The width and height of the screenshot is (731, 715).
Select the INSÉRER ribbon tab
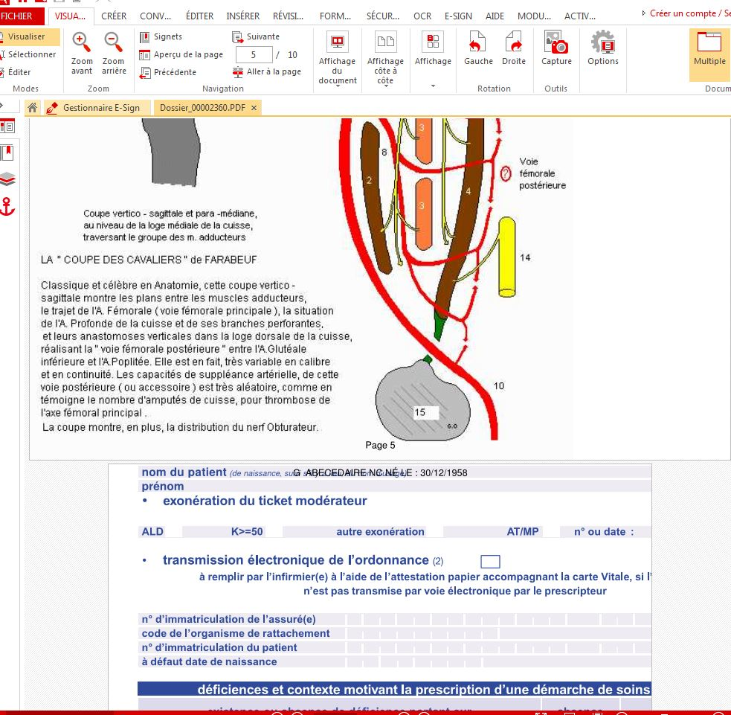[243, 16]
